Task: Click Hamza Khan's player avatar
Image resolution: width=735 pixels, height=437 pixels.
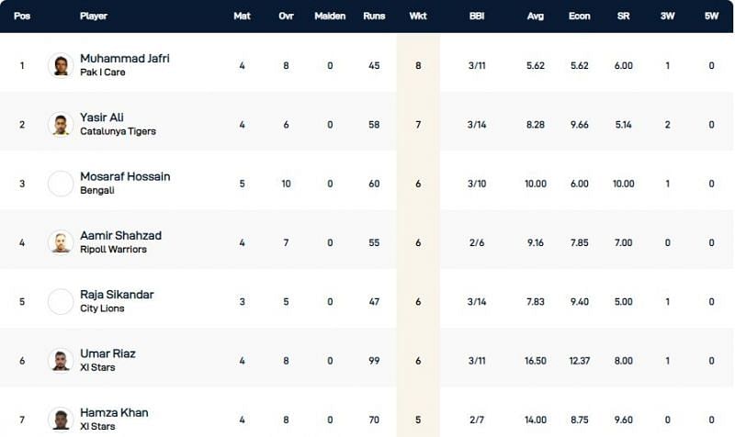Action: coord(61,419)
